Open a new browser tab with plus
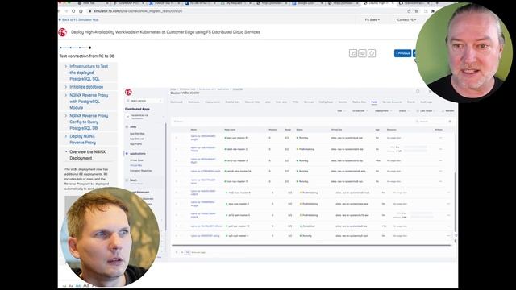 click(437, 3)
